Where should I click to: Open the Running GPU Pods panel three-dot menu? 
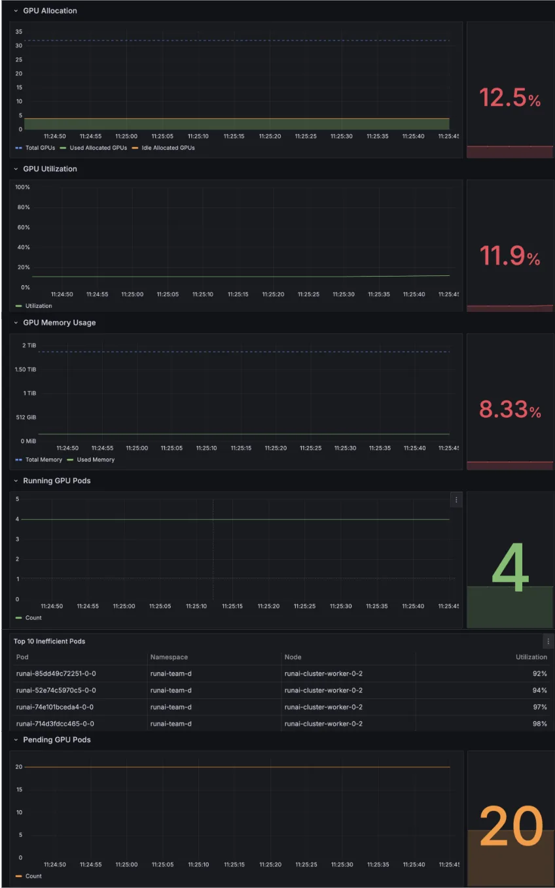[x=456, y=500]
